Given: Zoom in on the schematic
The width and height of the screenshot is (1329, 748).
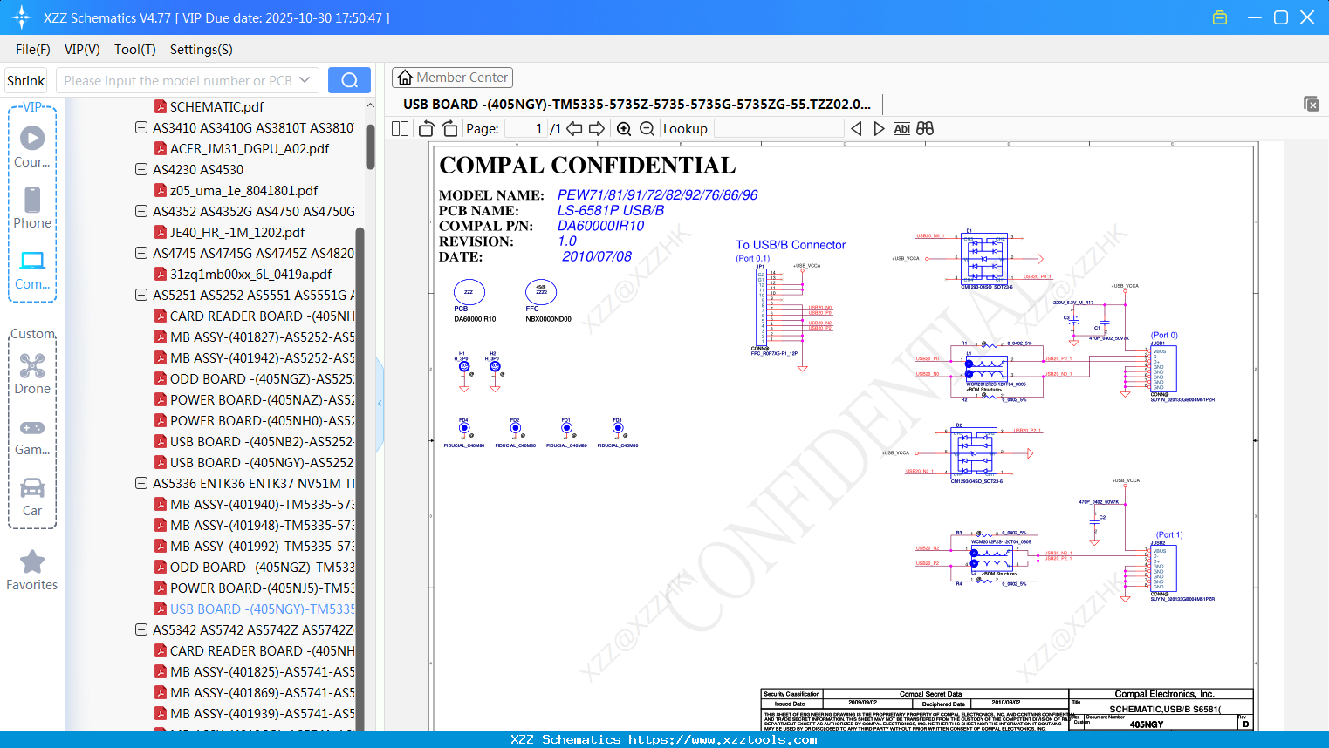Looking at the screenshot, I should tap(624, 129).
